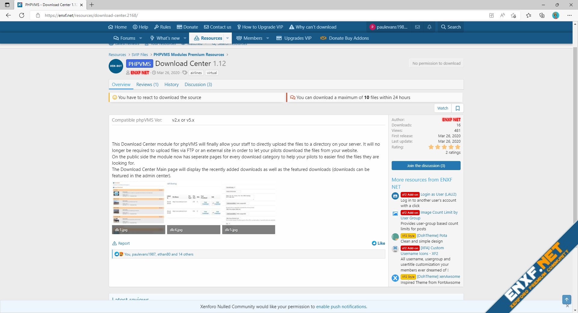
Task: Click the five-star rating display
Action: 444,147
